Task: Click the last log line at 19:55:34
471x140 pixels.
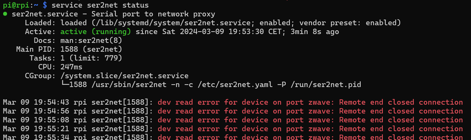Action: [233, 137]
